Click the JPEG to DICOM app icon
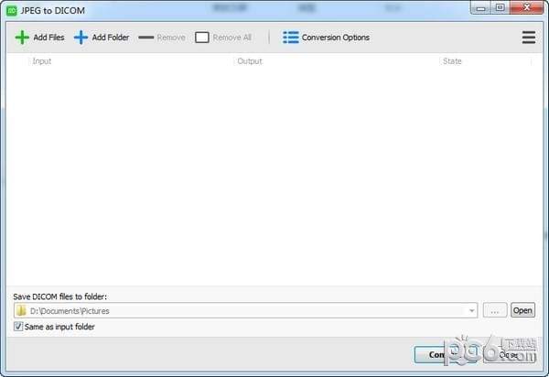This screenshot has width=549, height=377. tap(12, 10)
